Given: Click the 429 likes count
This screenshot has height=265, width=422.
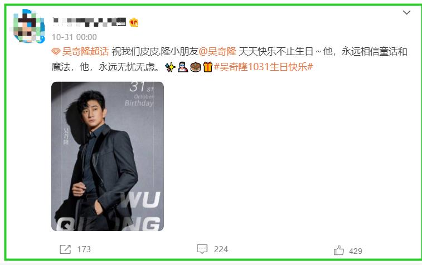Looking at the screenshot, I should [x=356, y=251].
